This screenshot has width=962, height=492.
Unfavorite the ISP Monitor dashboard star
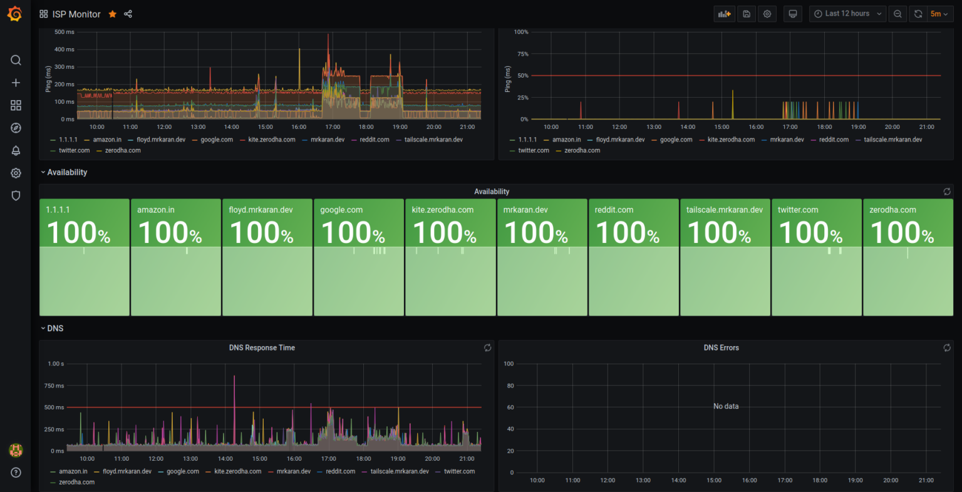[x=112, y=13]
